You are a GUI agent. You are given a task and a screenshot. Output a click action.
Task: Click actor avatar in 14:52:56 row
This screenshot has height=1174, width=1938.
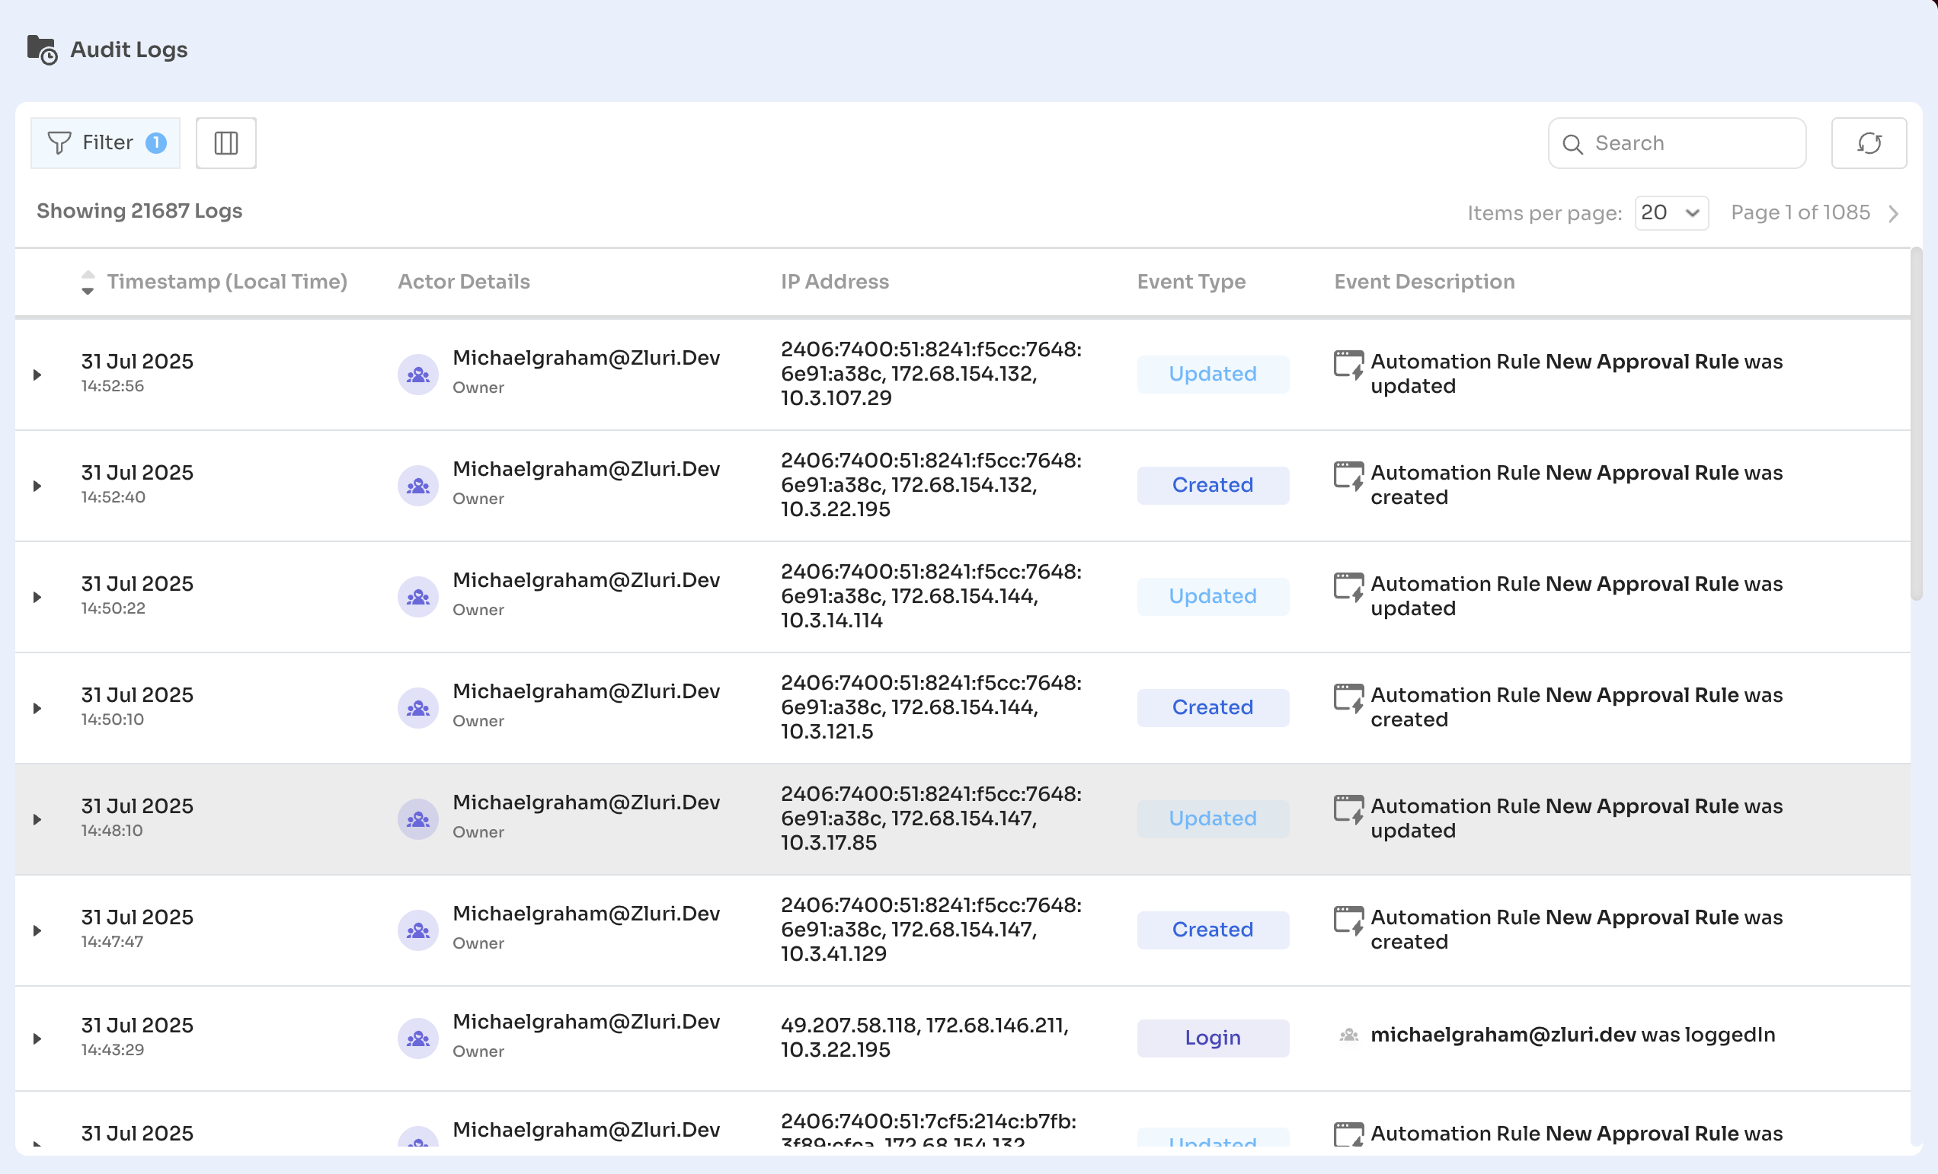tap(417, 375)
